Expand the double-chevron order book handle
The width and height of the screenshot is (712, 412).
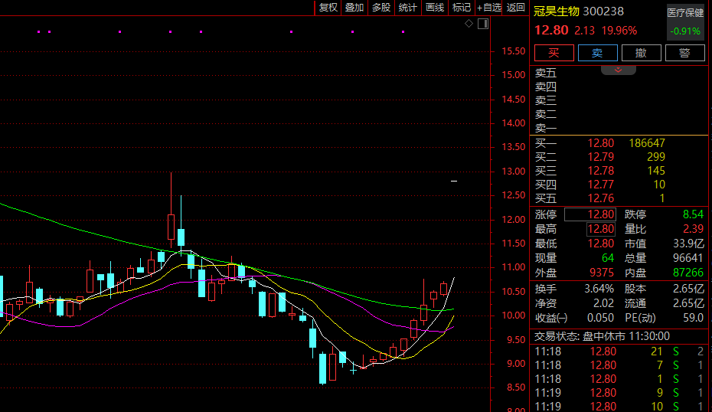[619, 70]
